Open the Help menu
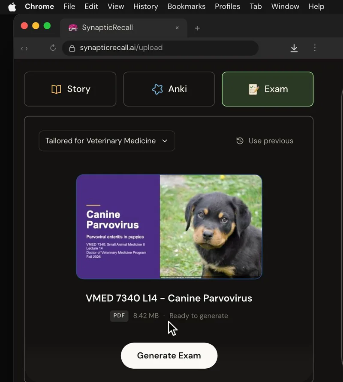This screenshot has width=343, height=382. 316,6
